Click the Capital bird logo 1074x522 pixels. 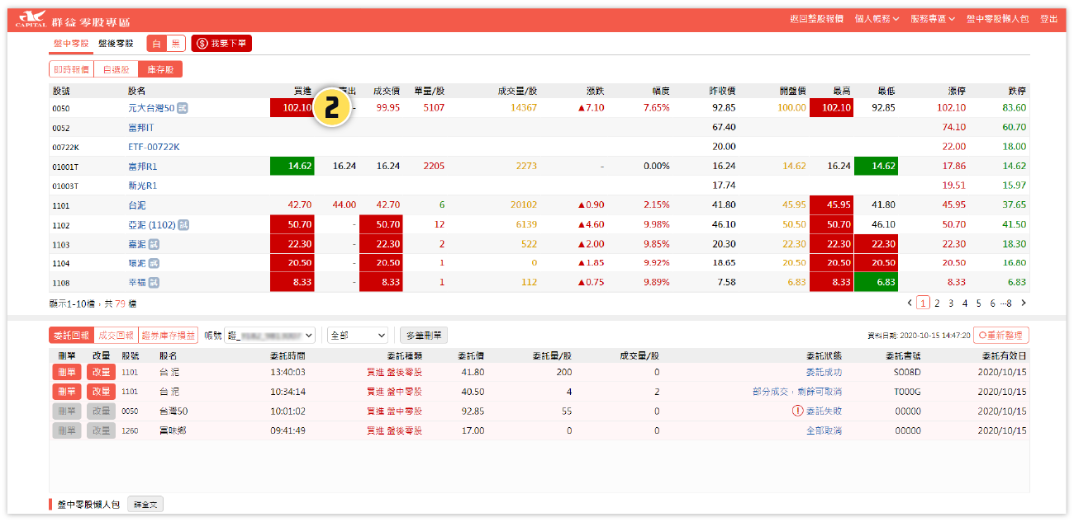(x=31, y=18)
